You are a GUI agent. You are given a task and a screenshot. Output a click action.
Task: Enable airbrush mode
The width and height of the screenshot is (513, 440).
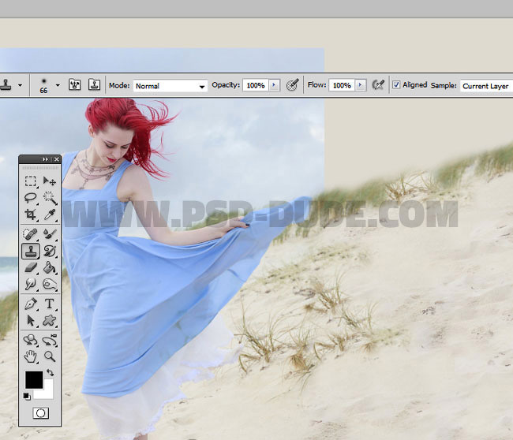378,85
